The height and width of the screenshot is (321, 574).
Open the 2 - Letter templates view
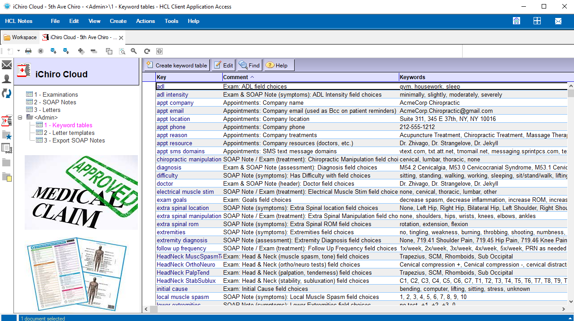tap(69, 133)
